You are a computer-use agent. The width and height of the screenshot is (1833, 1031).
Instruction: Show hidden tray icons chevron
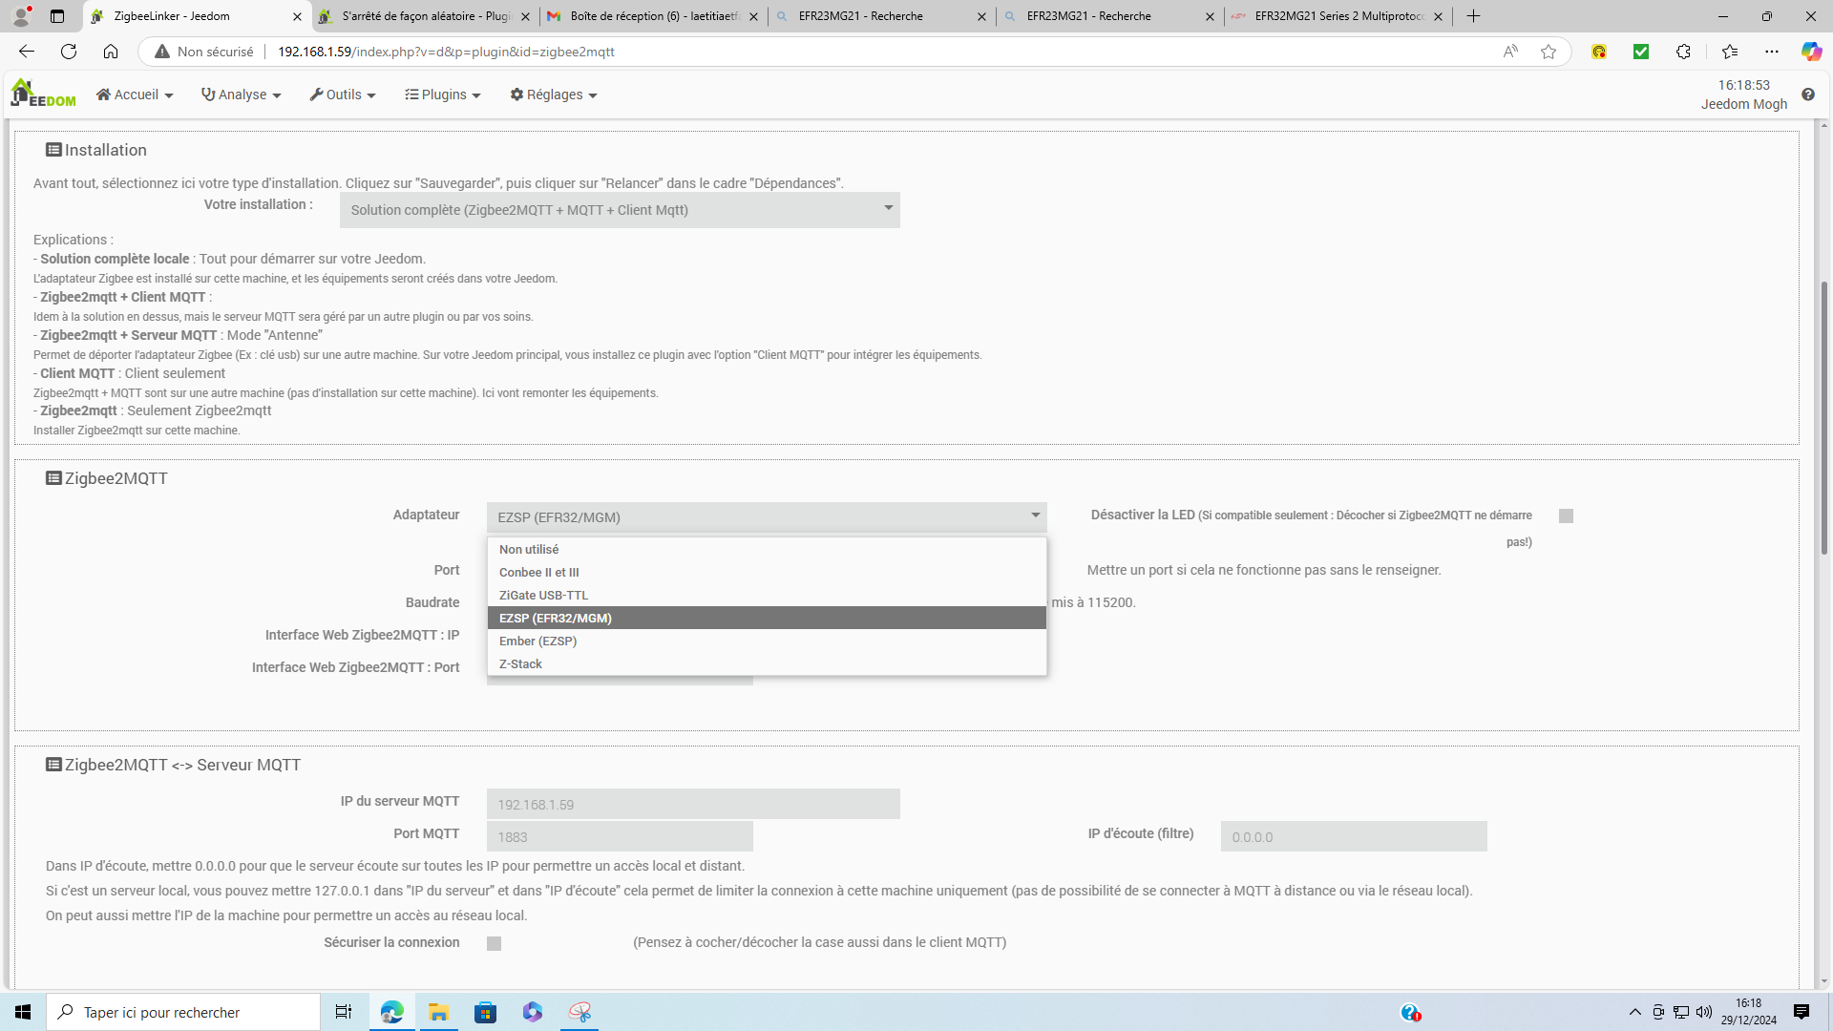(1635, 1012)
